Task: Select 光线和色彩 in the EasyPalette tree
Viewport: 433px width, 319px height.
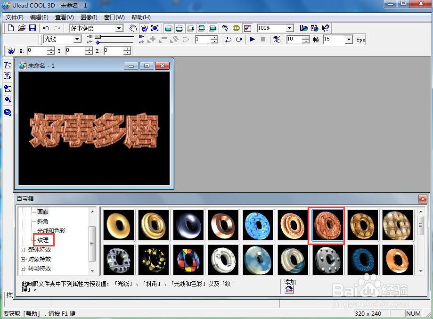Action: [x=51, y=230]
